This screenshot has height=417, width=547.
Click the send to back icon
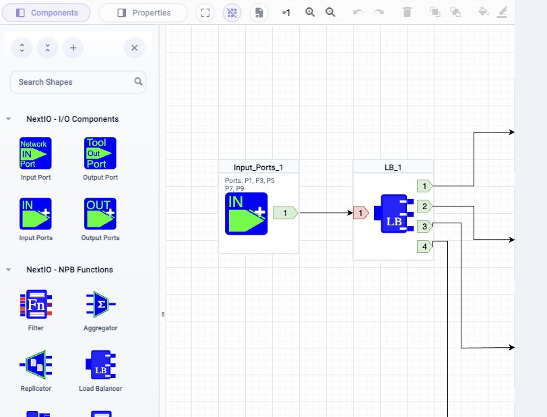tap(455, 12)
